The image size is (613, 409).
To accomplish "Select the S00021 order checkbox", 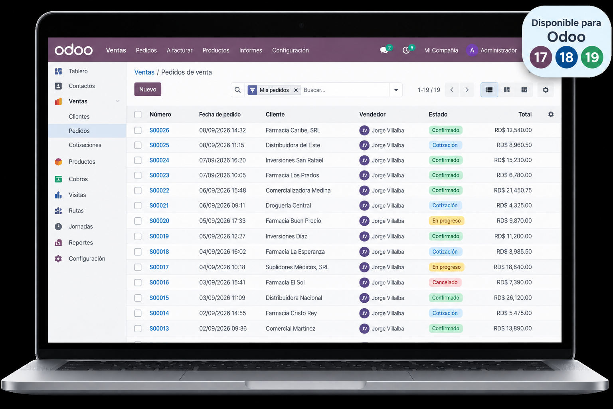I will click(138, 205).
